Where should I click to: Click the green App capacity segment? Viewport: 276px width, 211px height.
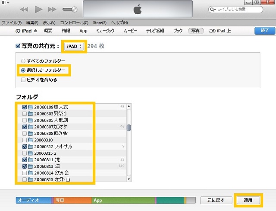(x=123, y=200)
